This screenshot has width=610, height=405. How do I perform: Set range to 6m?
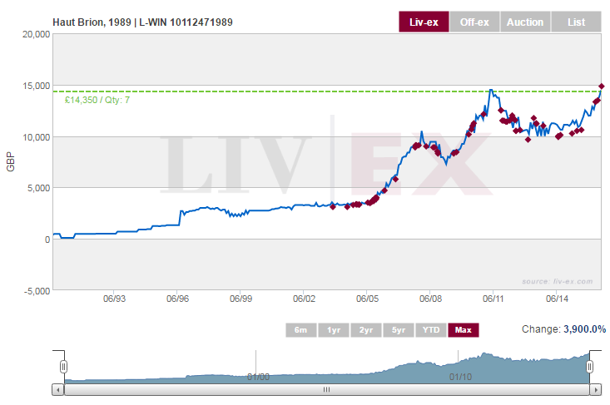300,330
